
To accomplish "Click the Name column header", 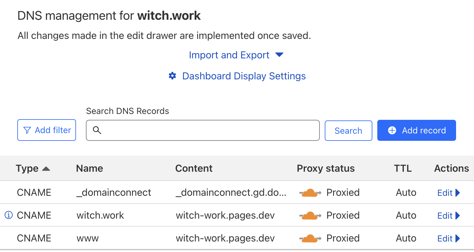I will click(x=89, y=168).
